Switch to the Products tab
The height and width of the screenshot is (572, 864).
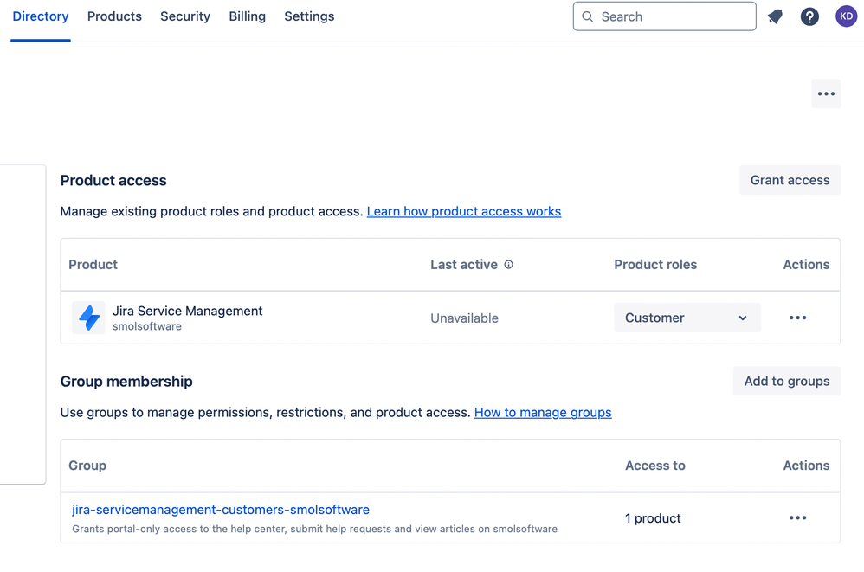click(x=114, y=16)
